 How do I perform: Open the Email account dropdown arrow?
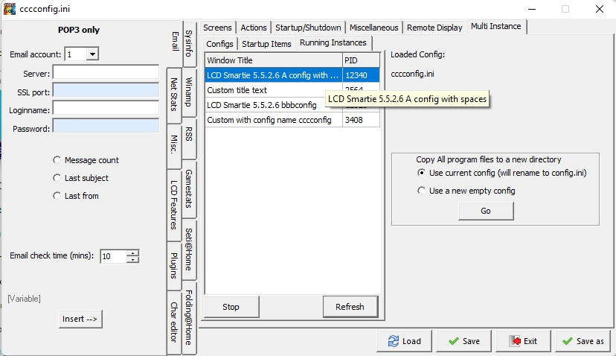(92, 54)
